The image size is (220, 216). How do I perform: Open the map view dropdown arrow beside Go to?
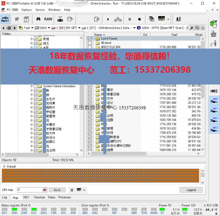pos(84,190)
